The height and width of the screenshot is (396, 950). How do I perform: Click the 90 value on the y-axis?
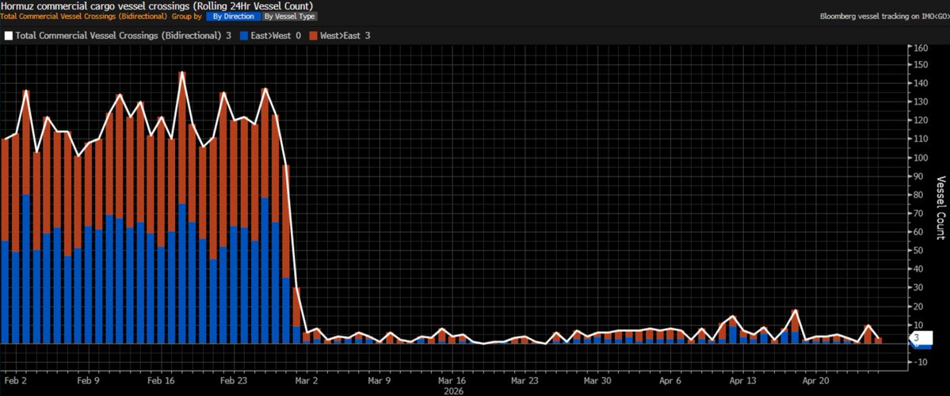[920, 177]
